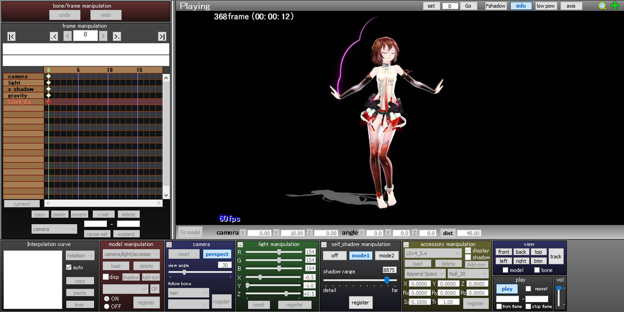The width and height of the screenshot is (624, 312).
Task: Adjust the volume slider handle
Action: [x=559, y=288]
